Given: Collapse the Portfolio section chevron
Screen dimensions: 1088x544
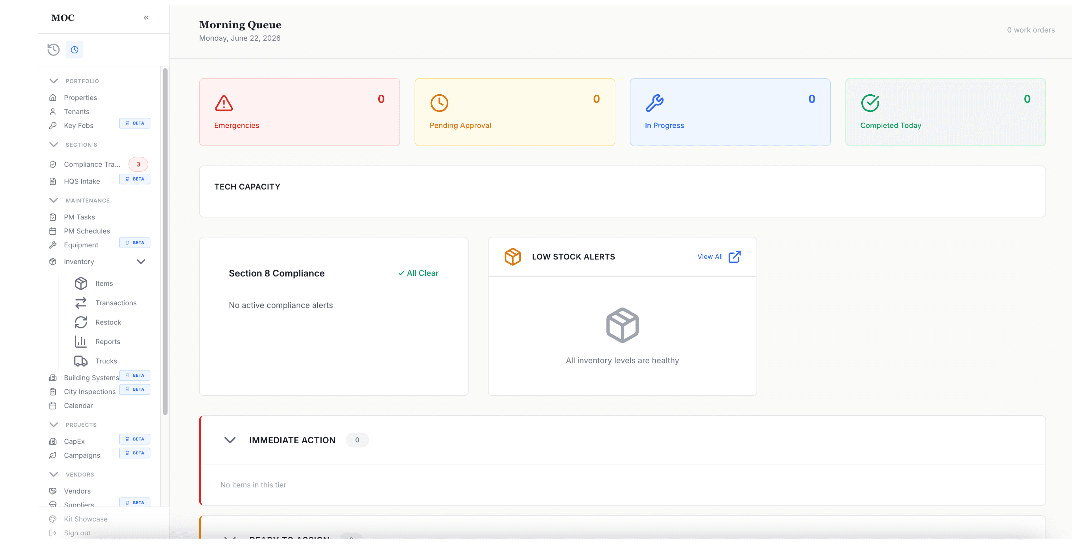Looking at the screenshot, I should [54, 81].
